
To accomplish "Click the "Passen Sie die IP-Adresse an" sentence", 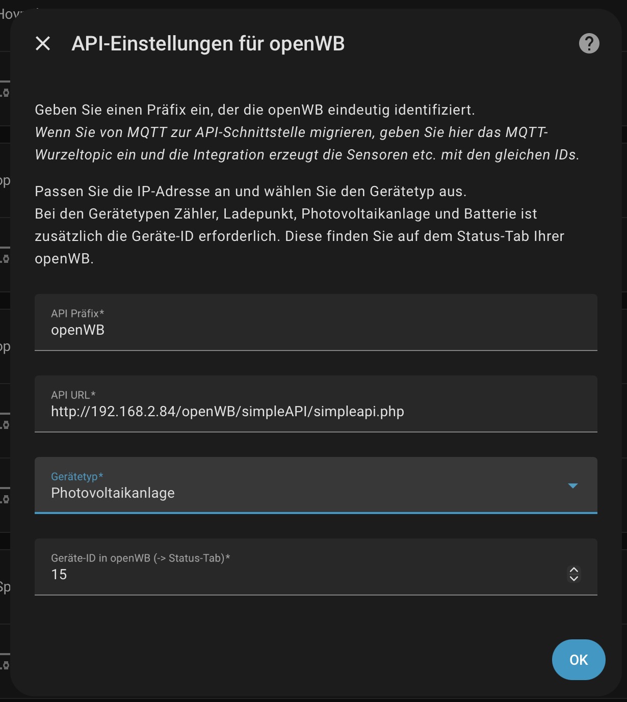I will tap(250, 192).
